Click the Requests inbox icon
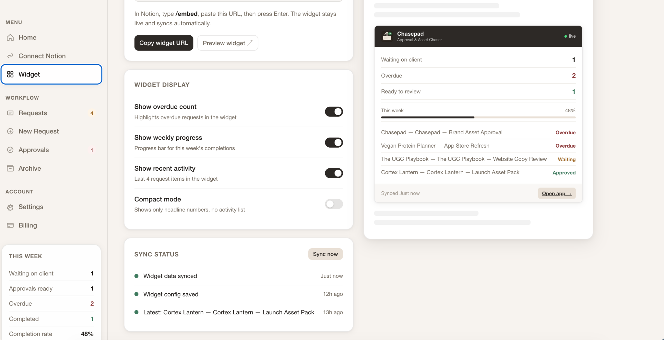 pyautogui.click(x=10, y=113)
